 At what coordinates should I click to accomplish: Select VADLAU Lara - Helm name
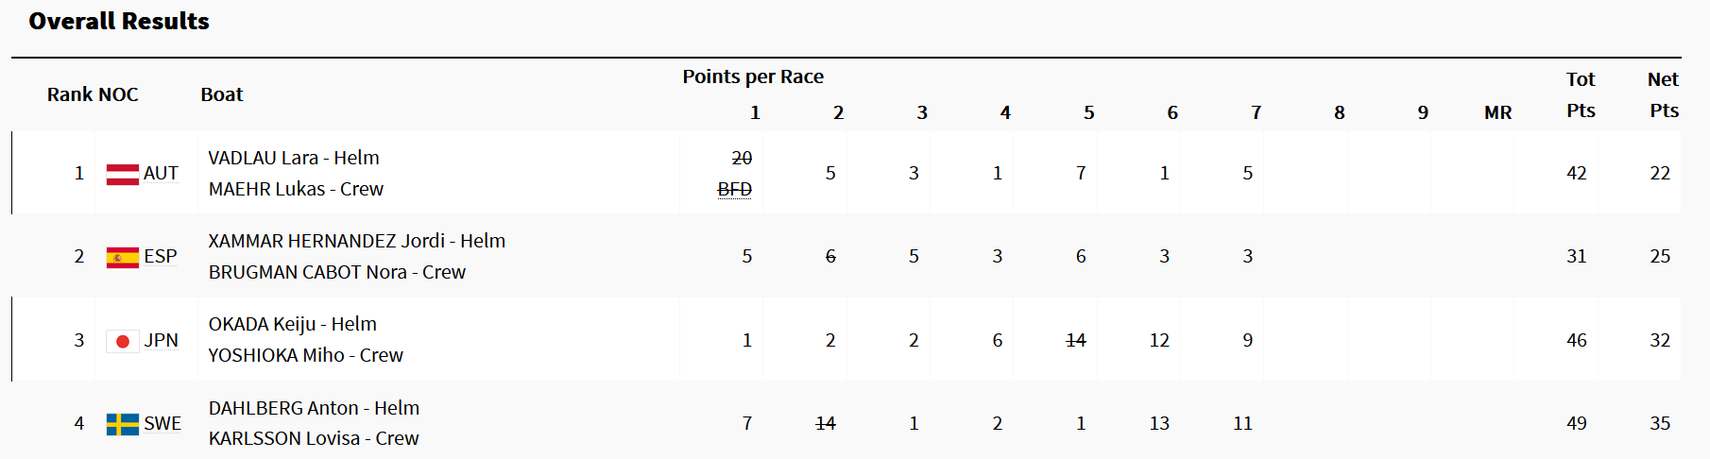(x=294, y=158)
